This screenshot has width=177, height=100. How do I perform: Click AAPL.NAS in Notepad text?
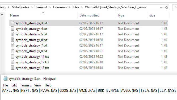[x=11, y=90]
